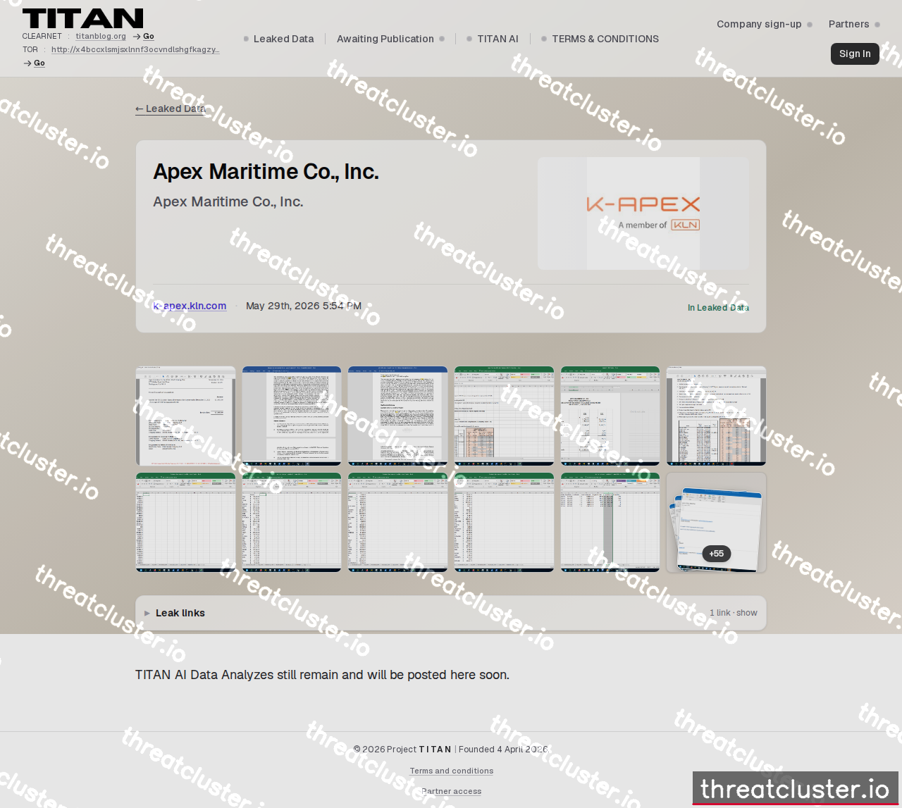Open the first spreadsheet thumbnail in the bottom row
902x808 pixels.
pyautogui.click(x=186, y=522)
